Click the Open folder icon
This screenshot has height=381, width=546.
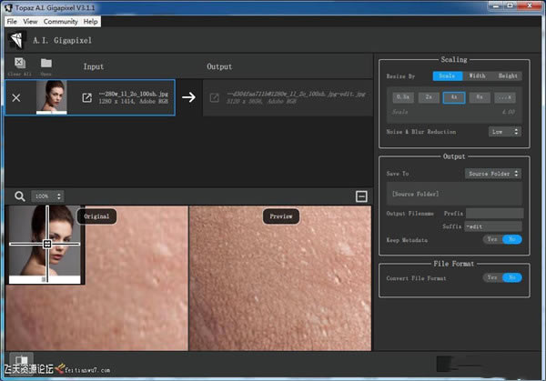(45, 64)
